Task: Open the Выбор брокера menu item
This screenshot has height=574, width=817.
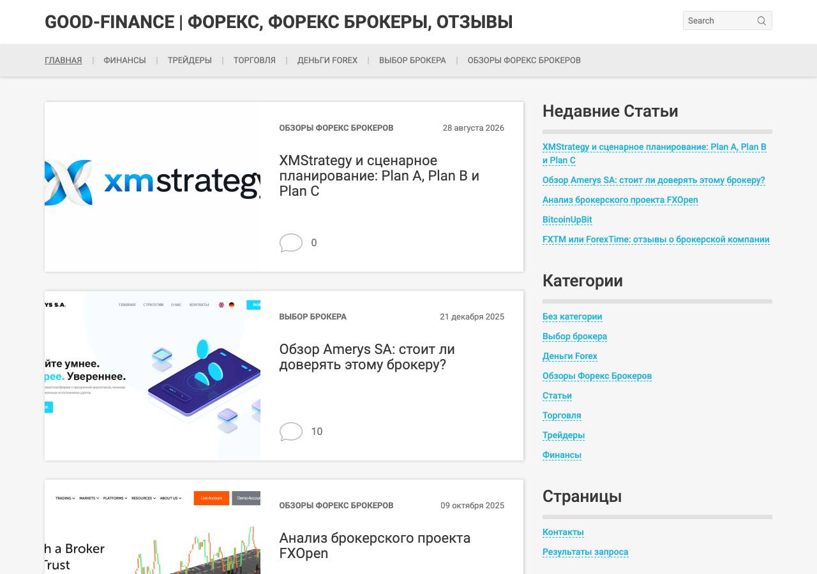Action: tap(412, 60)
